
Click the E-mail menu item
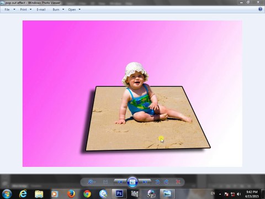pyautogui.click(x=41, y=9)
